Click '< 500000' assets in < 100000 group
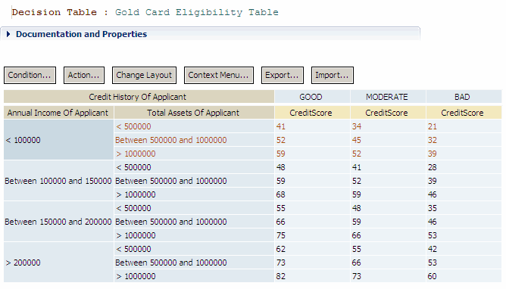This screenshot has width=506, height=289. point(194,126)
